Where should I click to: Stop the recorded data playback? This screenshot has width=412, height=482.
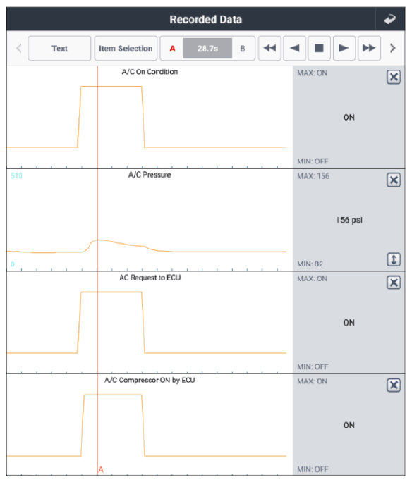coord(319,48)
